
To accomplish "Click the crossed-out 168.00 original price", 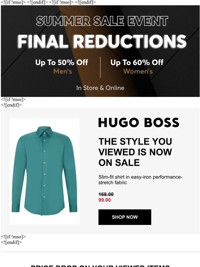I will pos(106,194).
